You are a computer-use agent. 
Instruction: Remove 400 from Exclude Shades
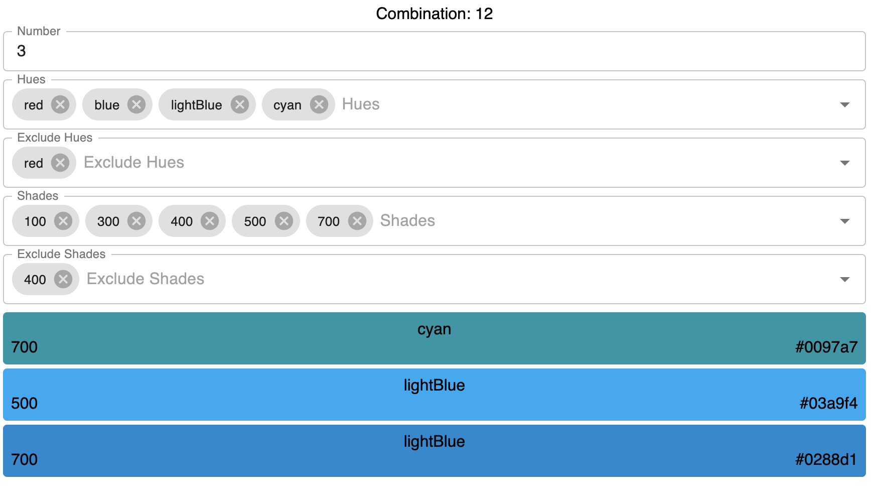coord(62,279)
